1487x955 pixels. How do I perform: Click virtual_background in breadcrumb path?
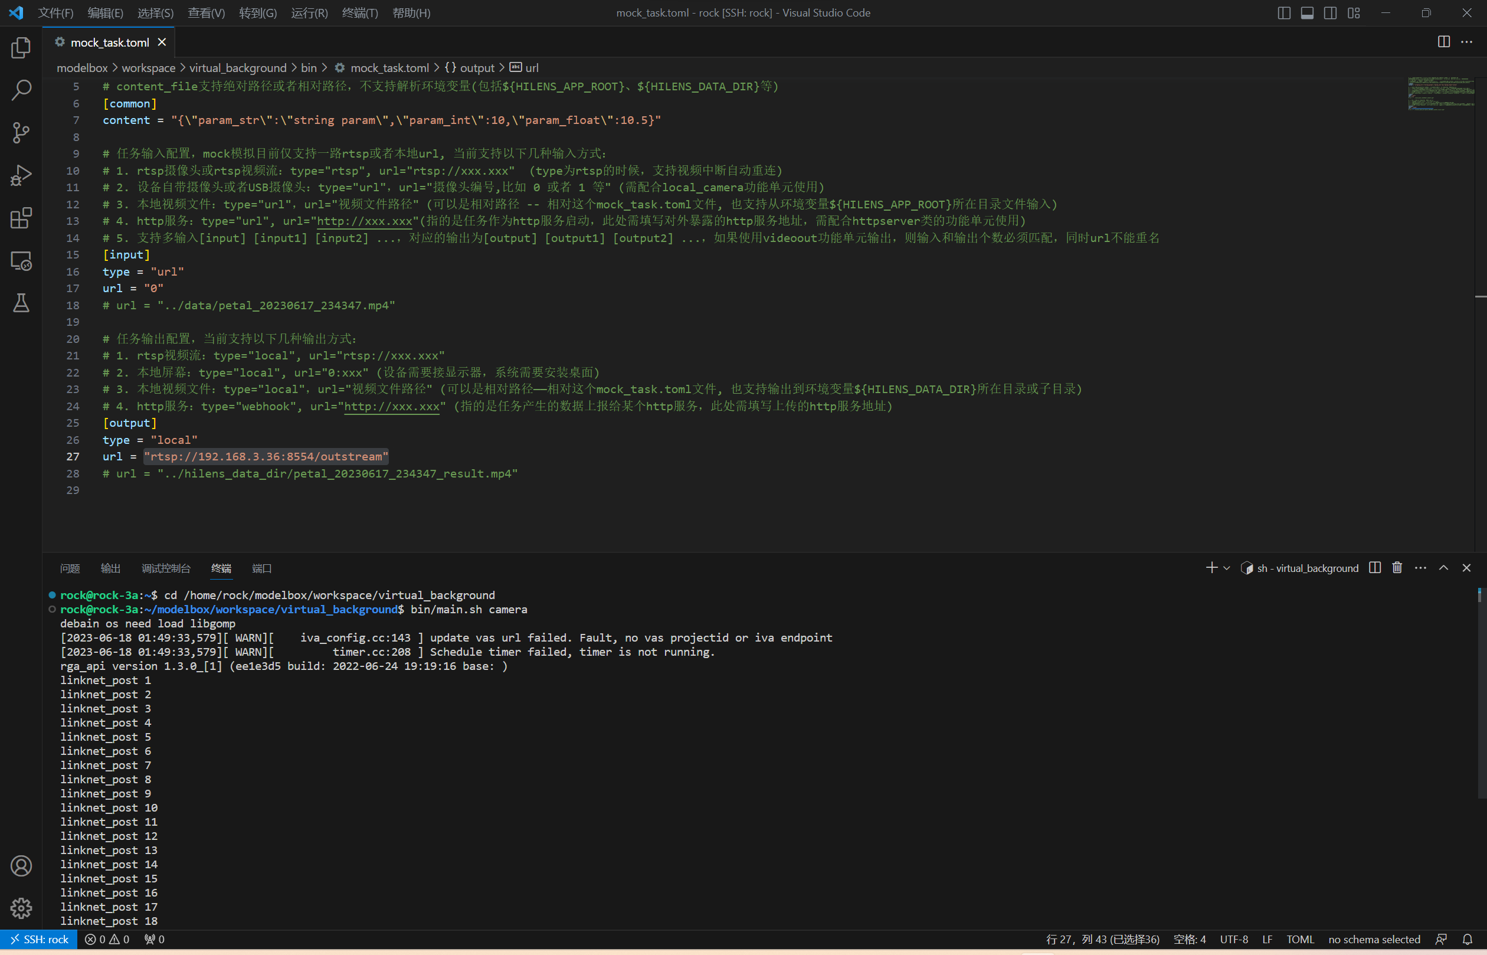tap(237, 68)
